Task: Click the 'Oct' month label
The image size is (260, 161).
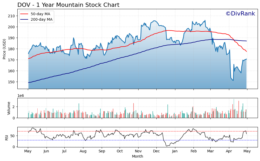Action: (120, 151)
